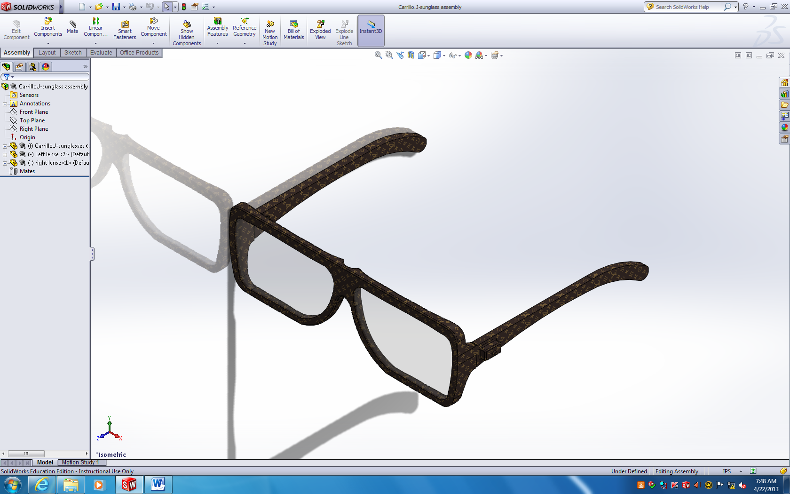Screen dimensions: 790x494
Task: Open File Explorer task pane tab
Action: pyautogui.click(x=784, y=105)
